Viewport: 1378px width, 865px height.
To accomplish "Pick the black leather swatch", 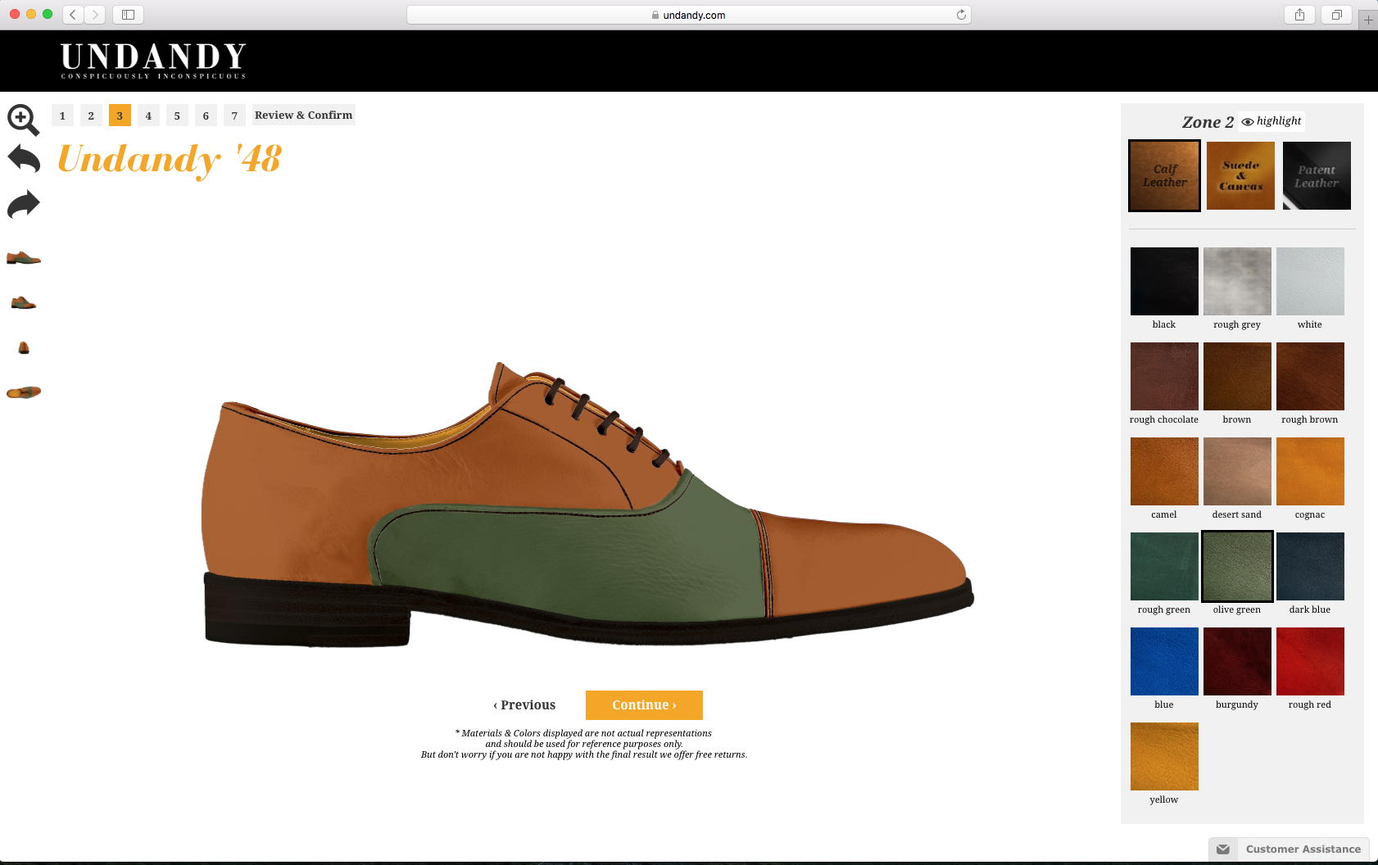I will click(1164, 281).
